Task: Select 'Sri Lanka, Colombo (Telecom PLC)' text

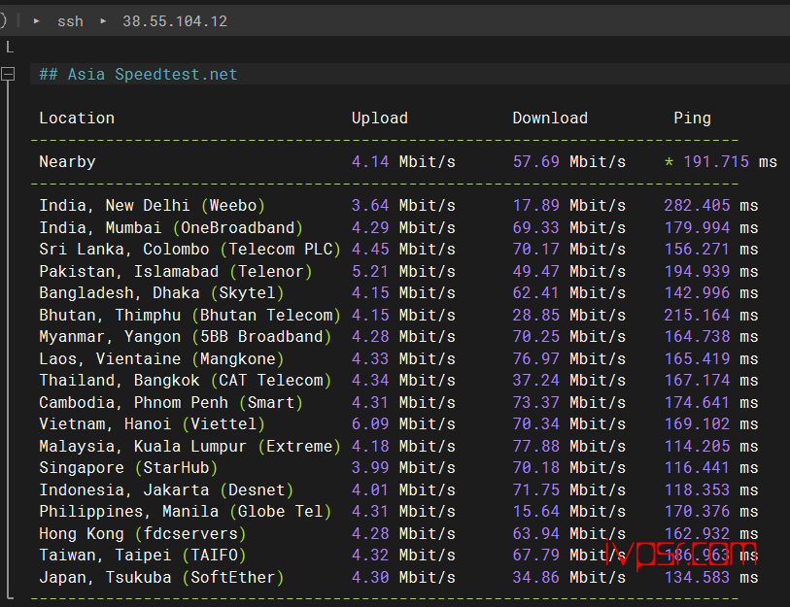Action: (x=189, y=250)
